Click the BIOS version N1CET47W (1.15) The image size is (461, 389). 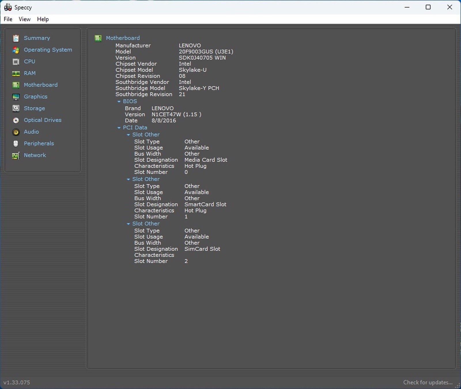coord(176,114)
